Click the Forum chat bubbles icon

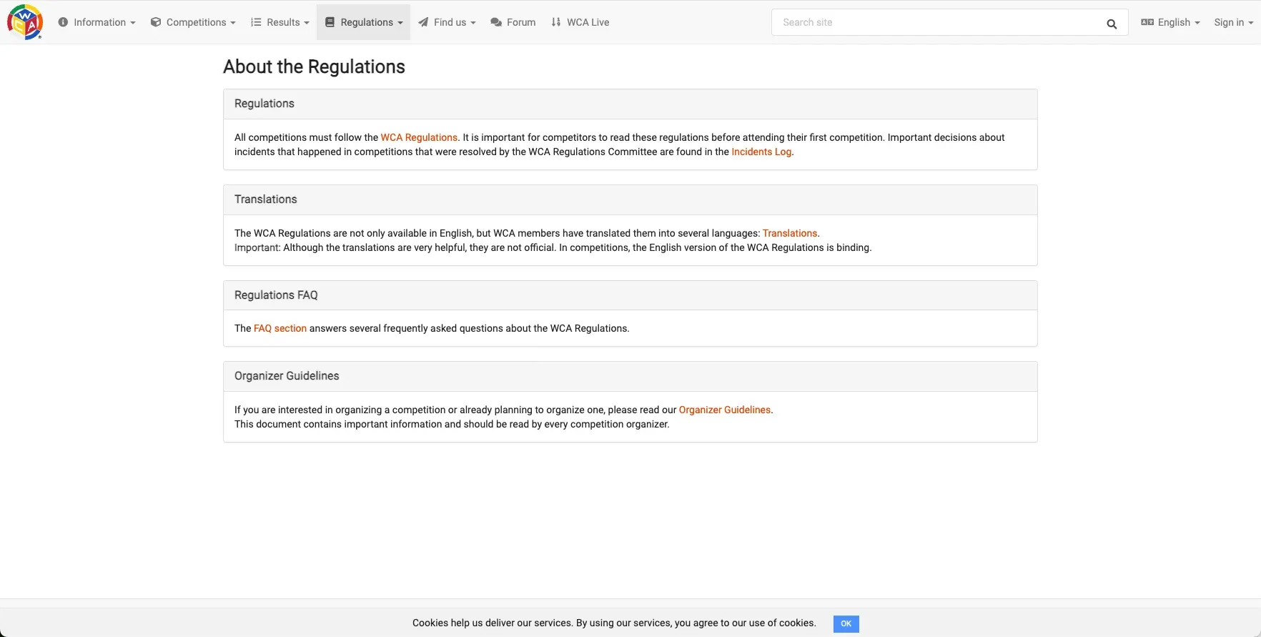click(496, 22)
